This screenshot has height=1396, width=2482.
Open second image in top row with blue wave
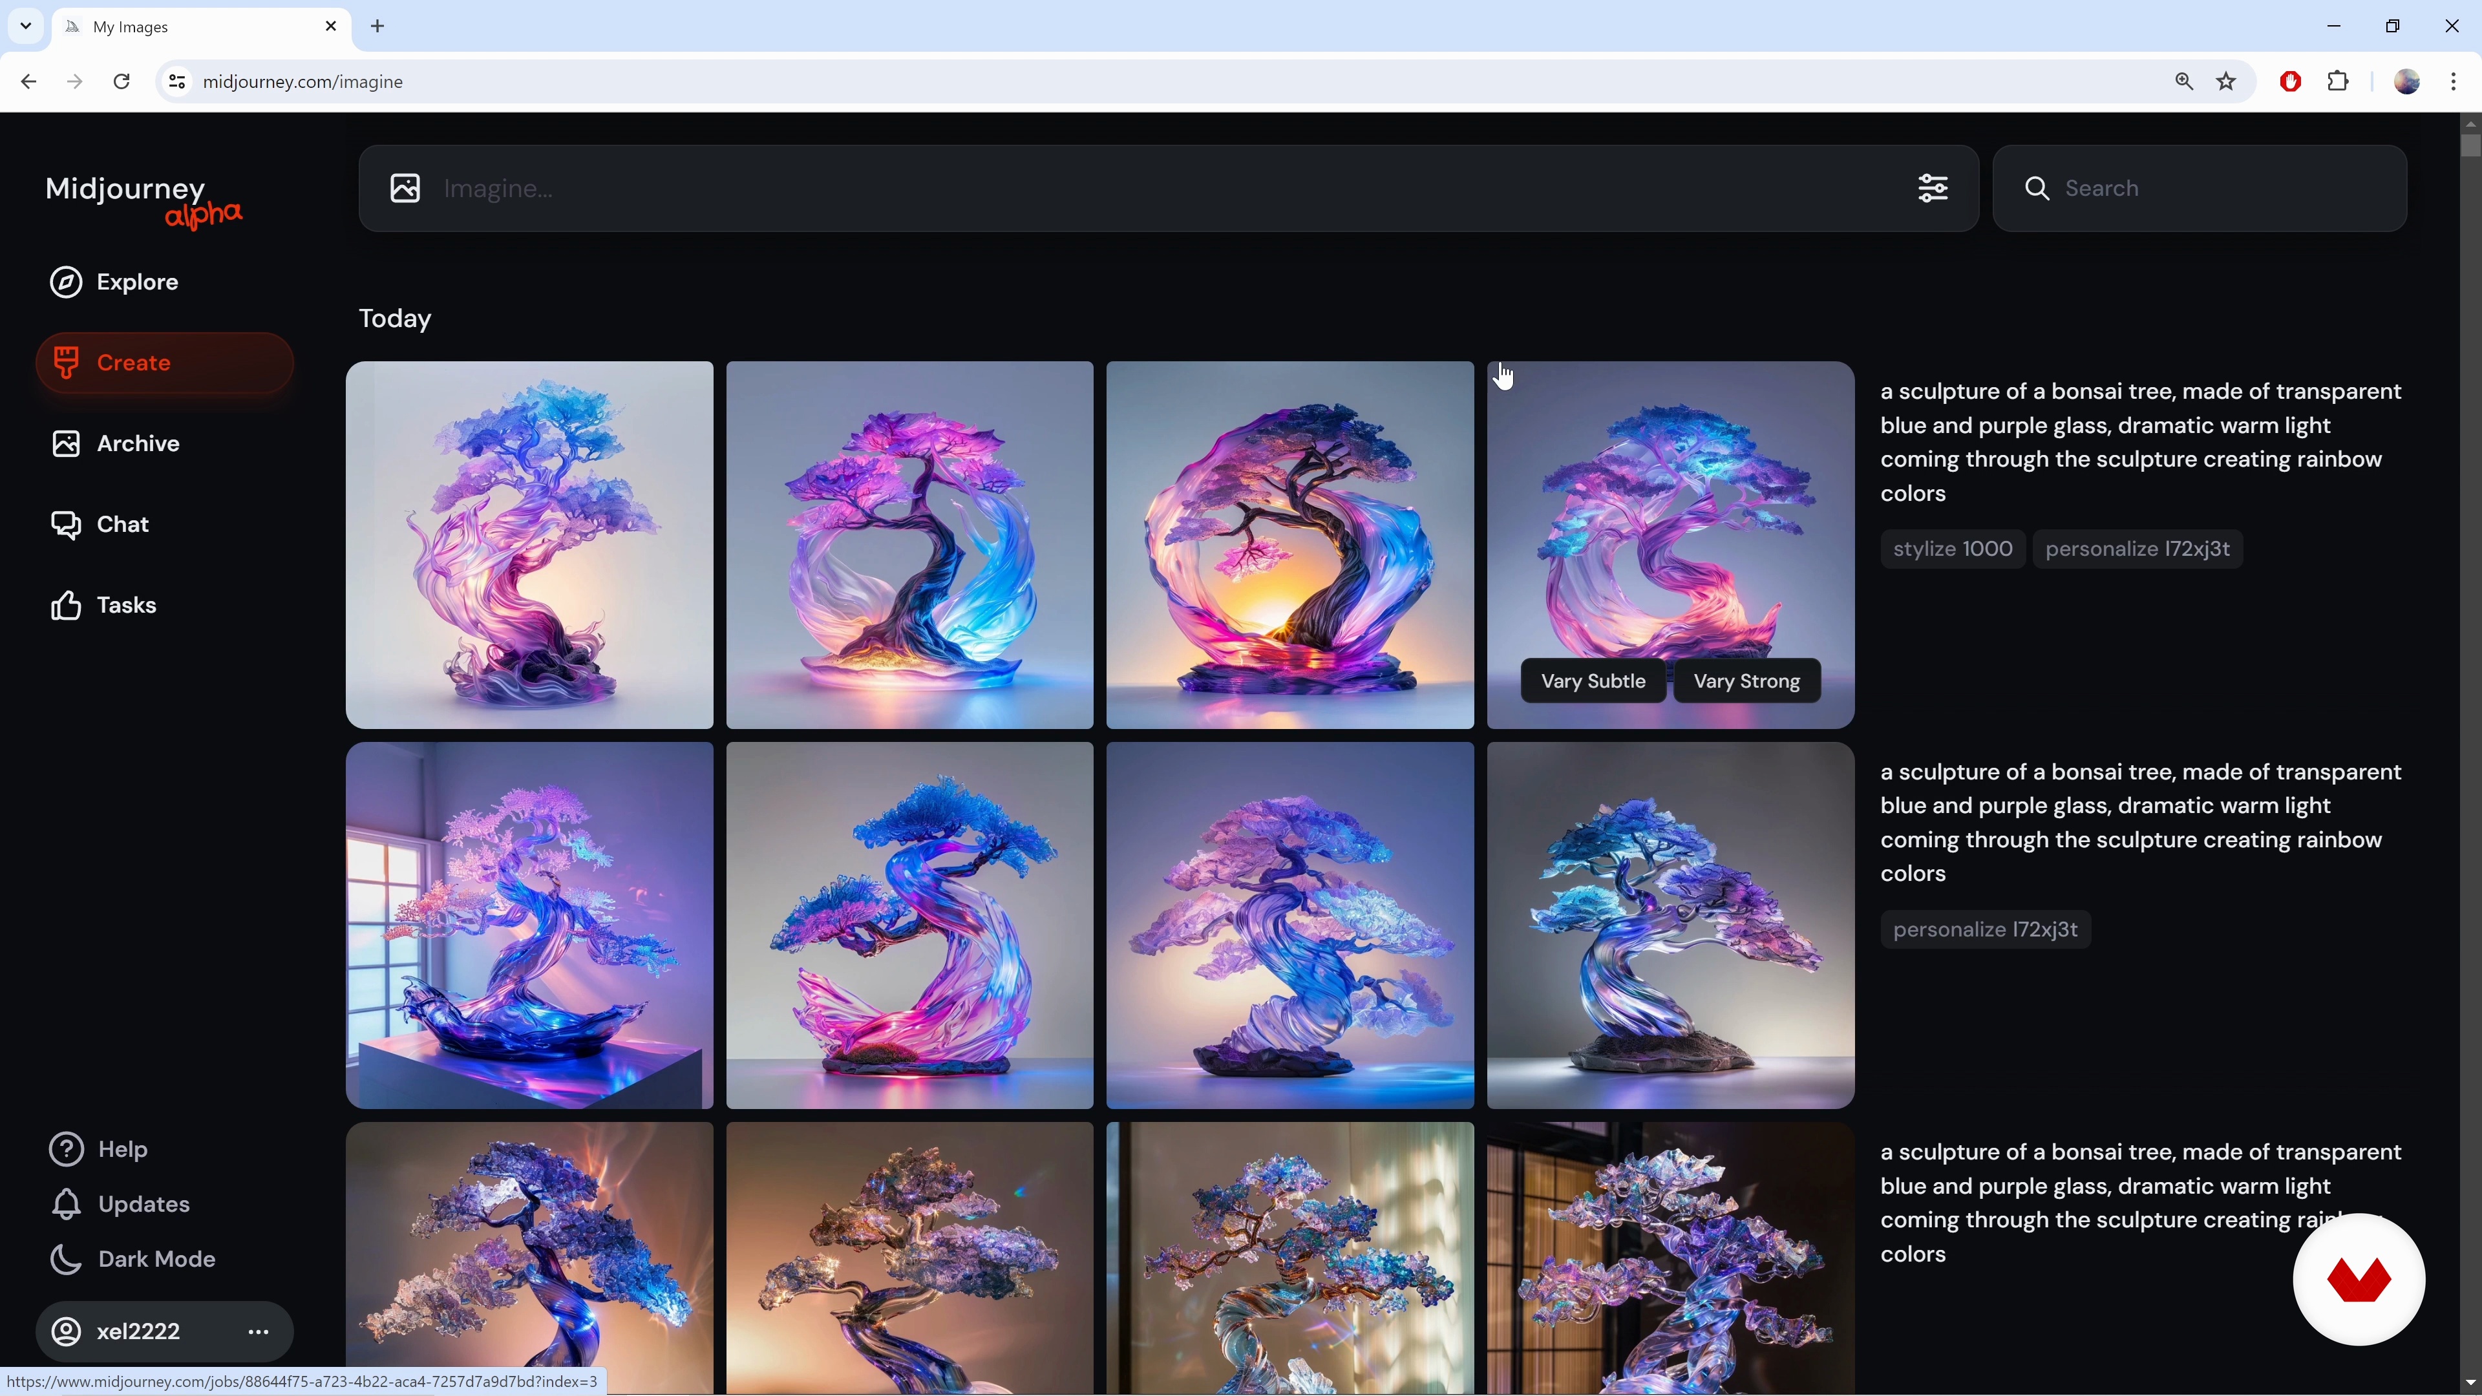pyautogui.click(x=909, y=545)
